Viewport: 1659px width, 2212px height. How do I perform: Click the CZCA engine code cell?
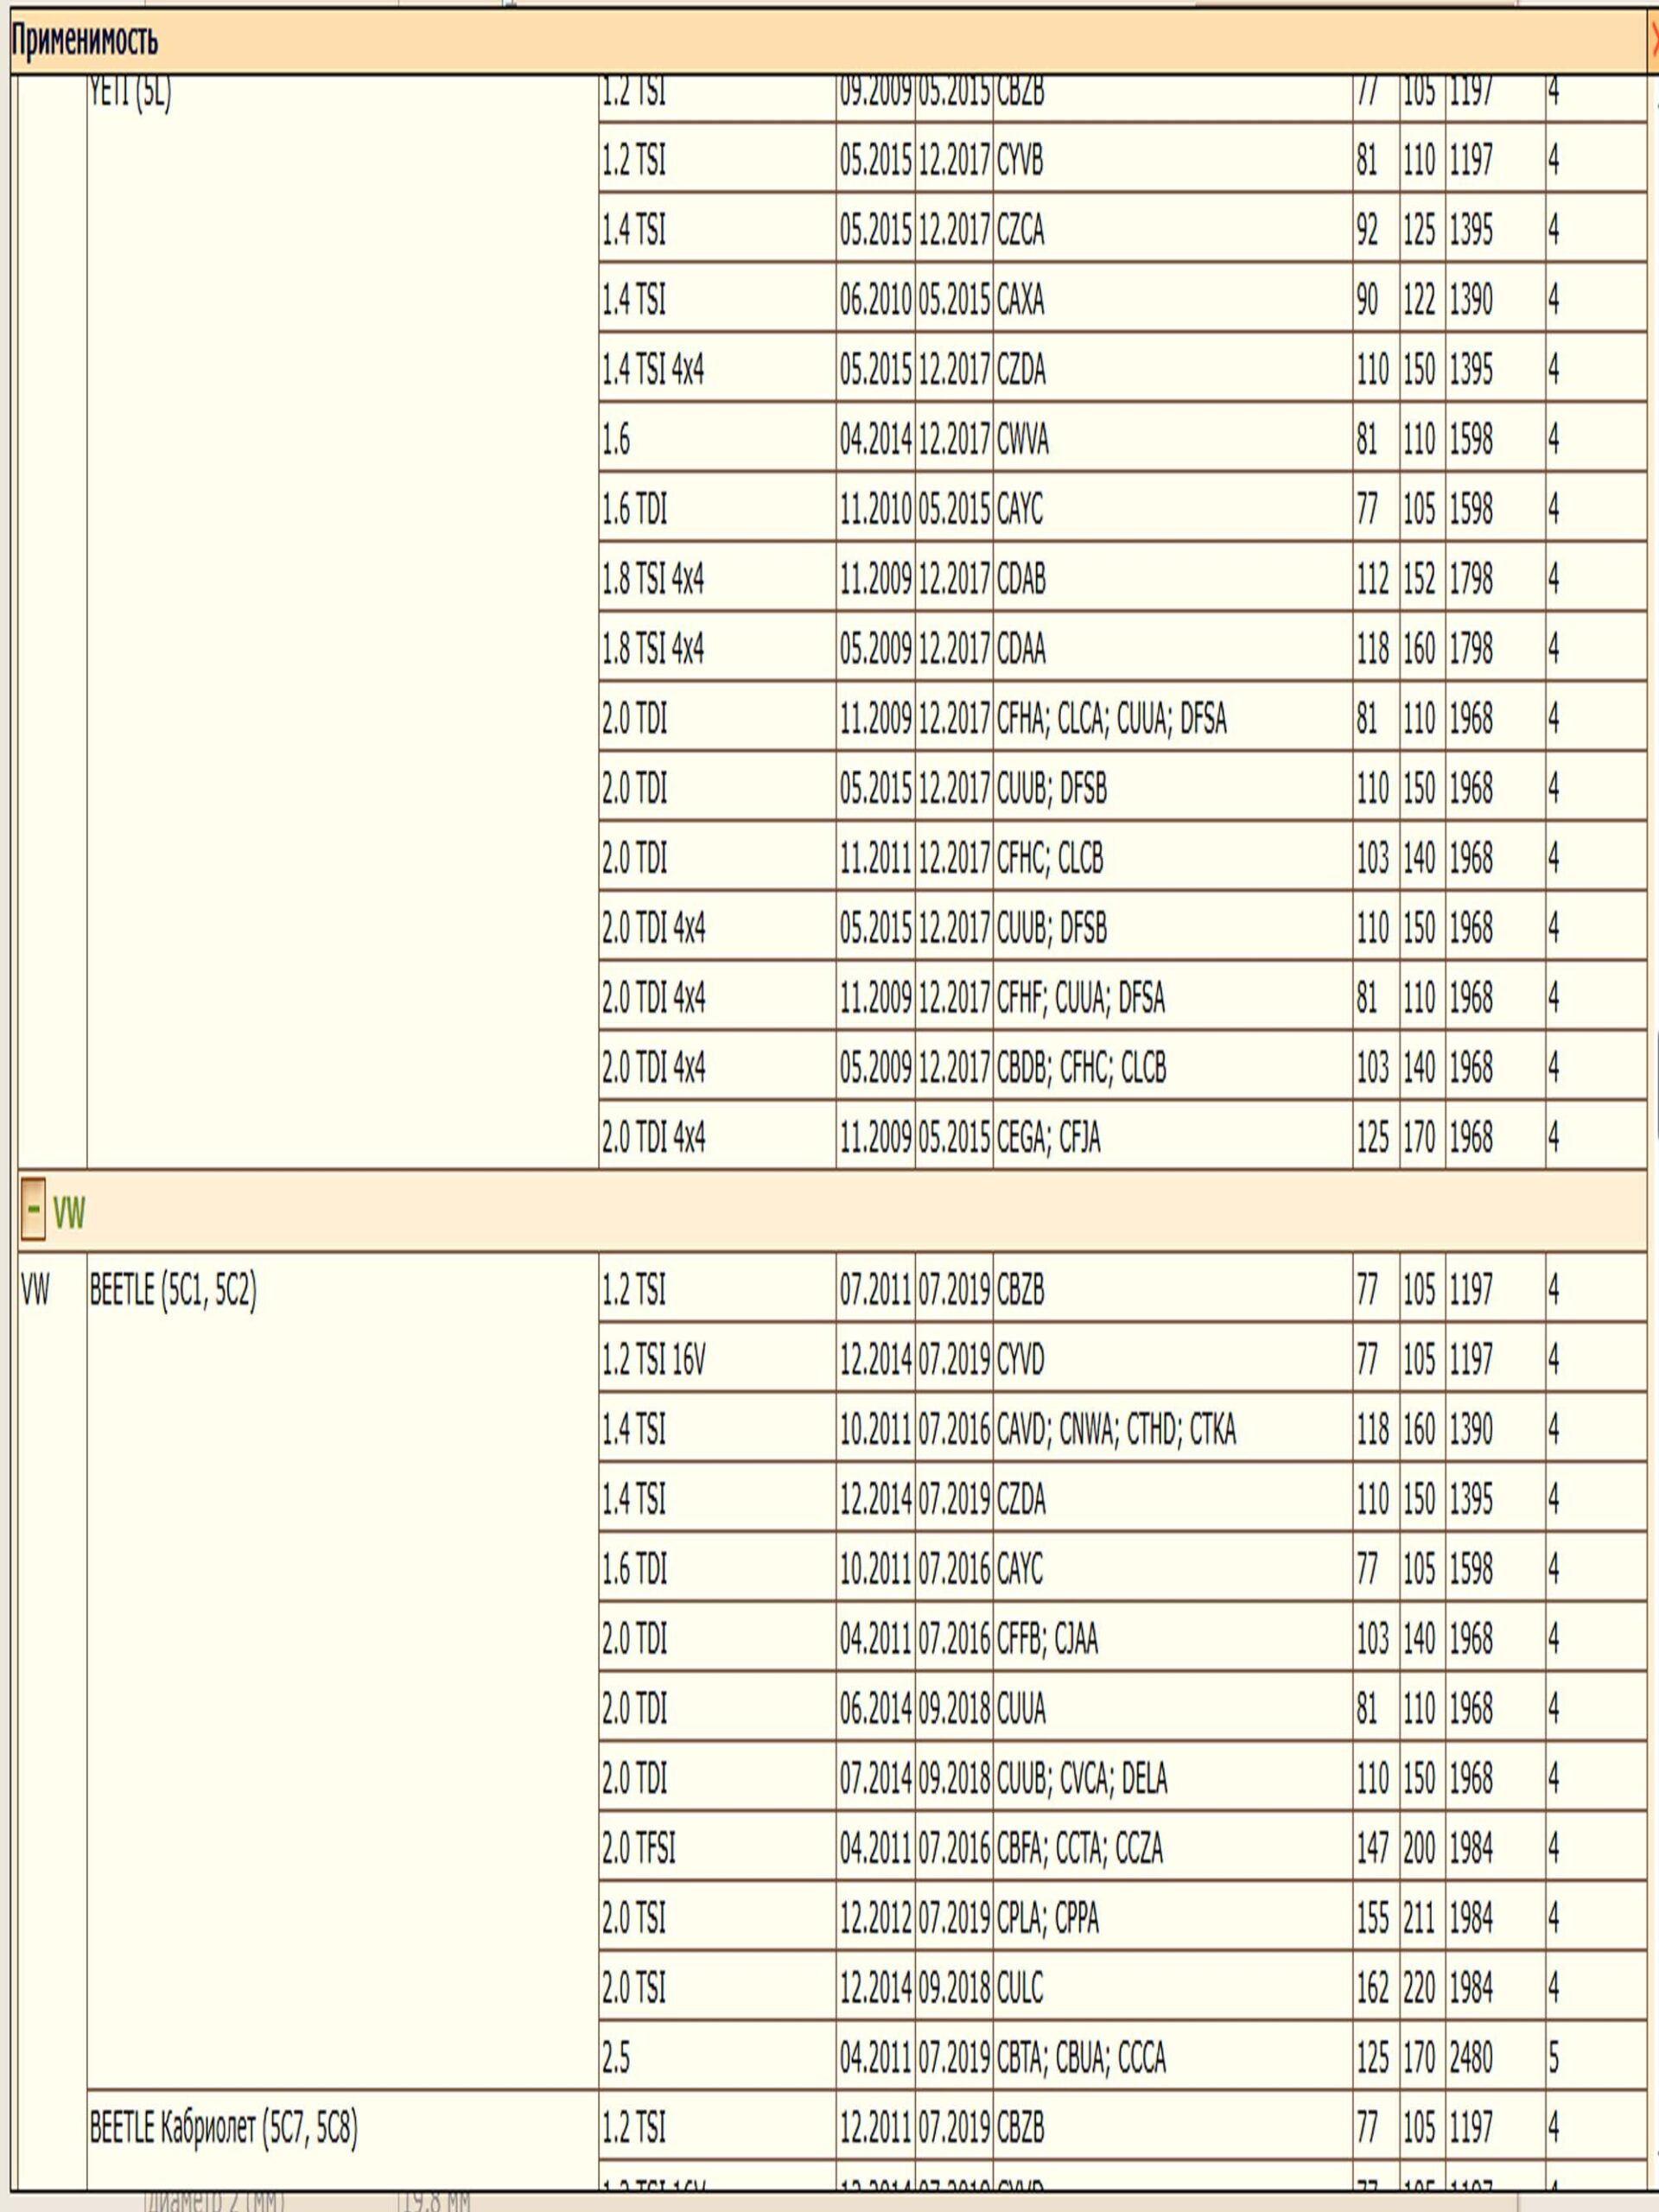click(x=1020, y=230)
